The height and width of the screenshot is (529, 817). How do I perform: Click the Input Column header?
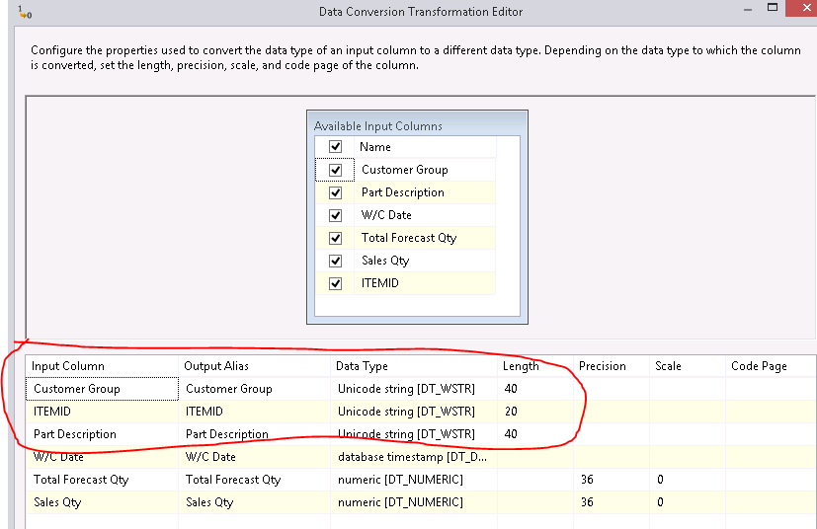pos(102,366)
